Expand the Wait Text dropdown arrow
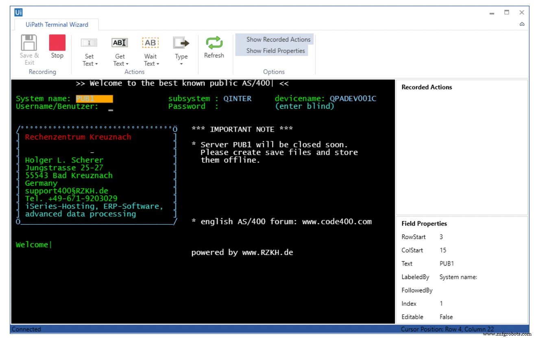Viewport: 536px width, 338px height. pyautogui.click(x=158, y=64)
